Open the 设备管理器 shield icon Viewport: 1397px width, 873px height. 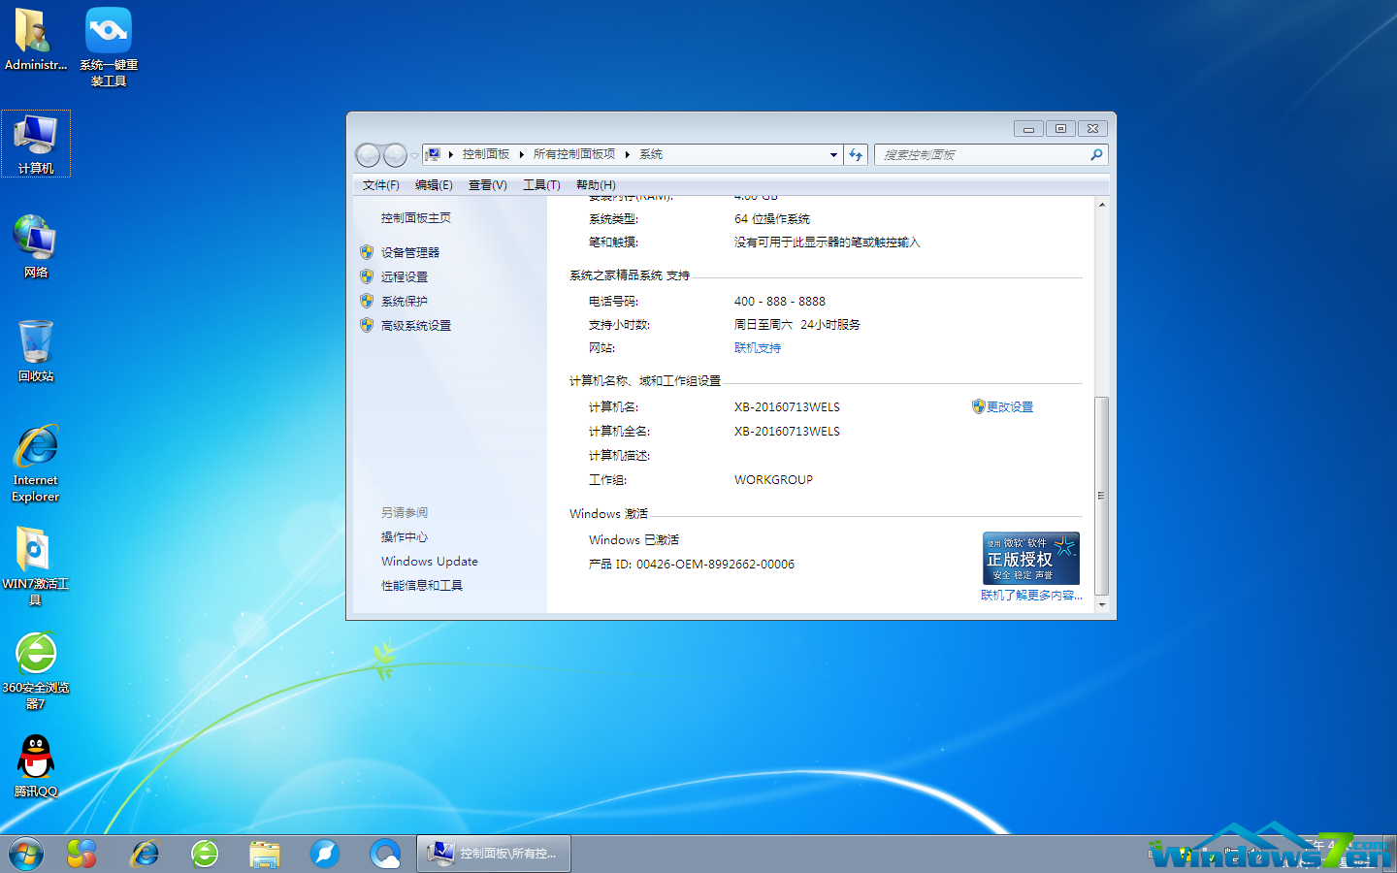tap(367, 252)
